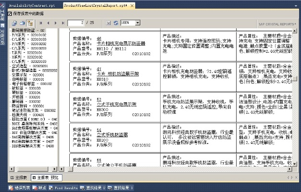
Task: Toggle the 保存报表中的数据 checkbox
Action: point(10,14)
